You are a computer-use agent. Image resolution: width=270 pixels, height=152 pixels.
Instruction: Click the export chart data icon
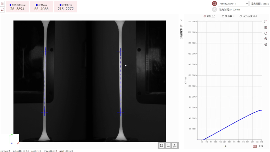[x=266, y=27]
